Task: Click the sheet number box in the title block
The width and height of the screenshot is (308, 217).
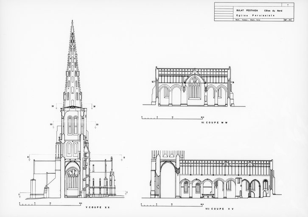Action: 288,4
